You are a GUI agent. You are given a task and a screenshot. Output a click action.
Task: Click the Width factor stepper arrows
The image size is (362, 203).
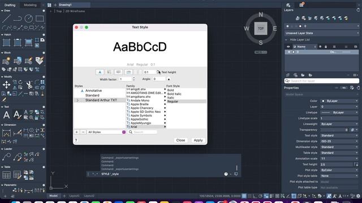pos(133,79)
